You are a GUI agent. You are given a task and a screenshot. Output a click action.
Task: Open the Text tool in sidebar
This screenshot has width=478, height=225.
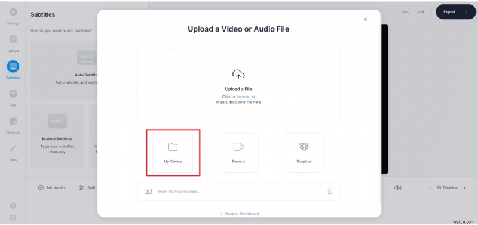(13, 97)
